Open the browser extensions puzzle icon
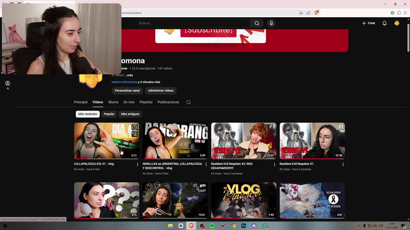 coord(399,13)
